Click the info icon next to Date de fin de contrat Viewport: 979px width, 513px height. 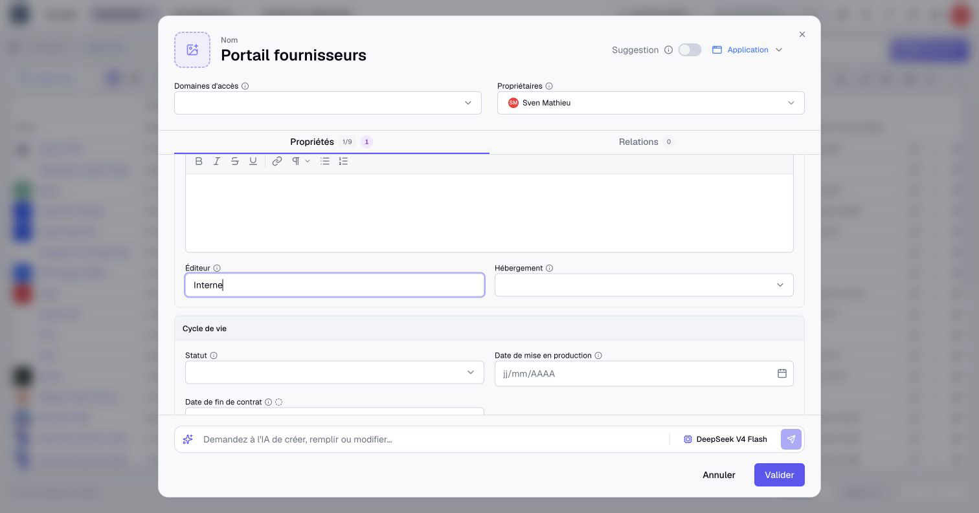[268, 402]
